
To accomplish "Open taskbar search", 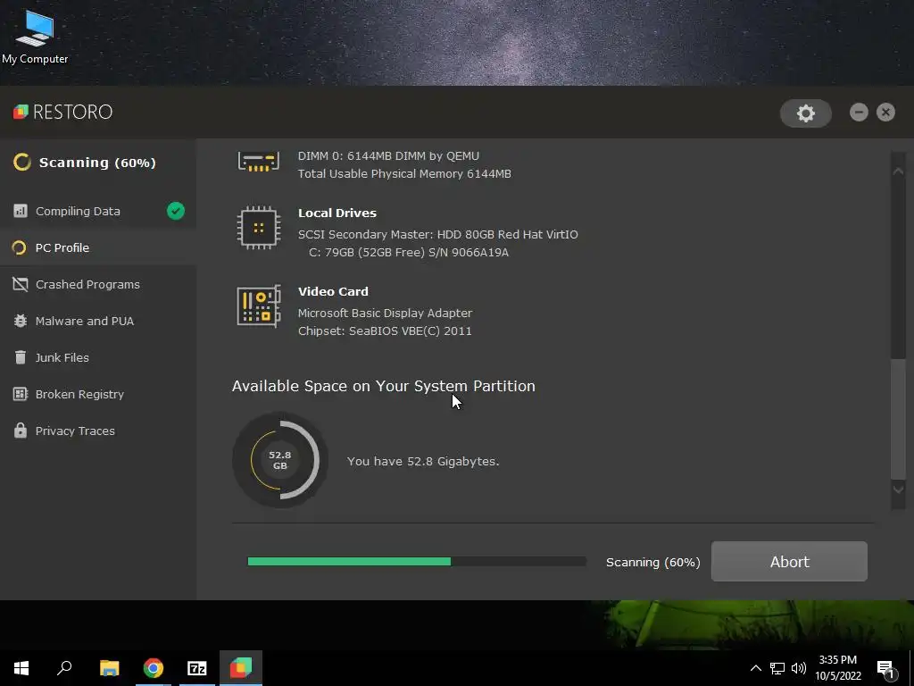I will click(64, 668).
